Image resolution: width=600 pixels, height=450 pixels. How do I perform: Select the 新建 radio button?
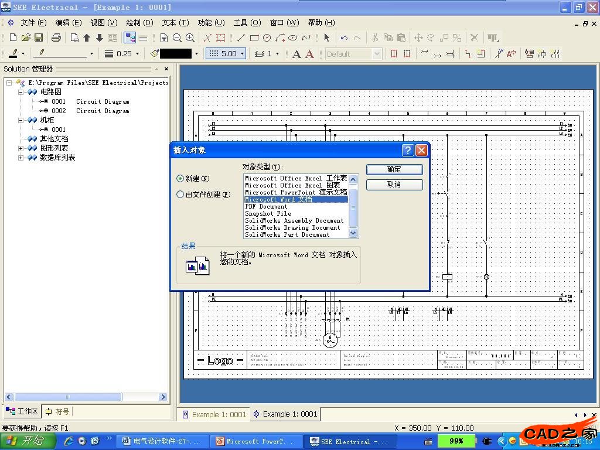pyautogui.click(x=180, y=179)
